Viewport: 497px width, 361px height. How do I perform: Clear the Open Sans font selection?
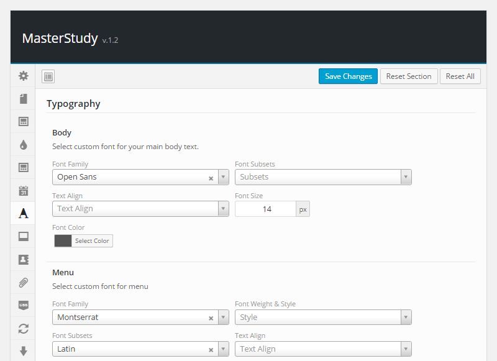[211, 178]
